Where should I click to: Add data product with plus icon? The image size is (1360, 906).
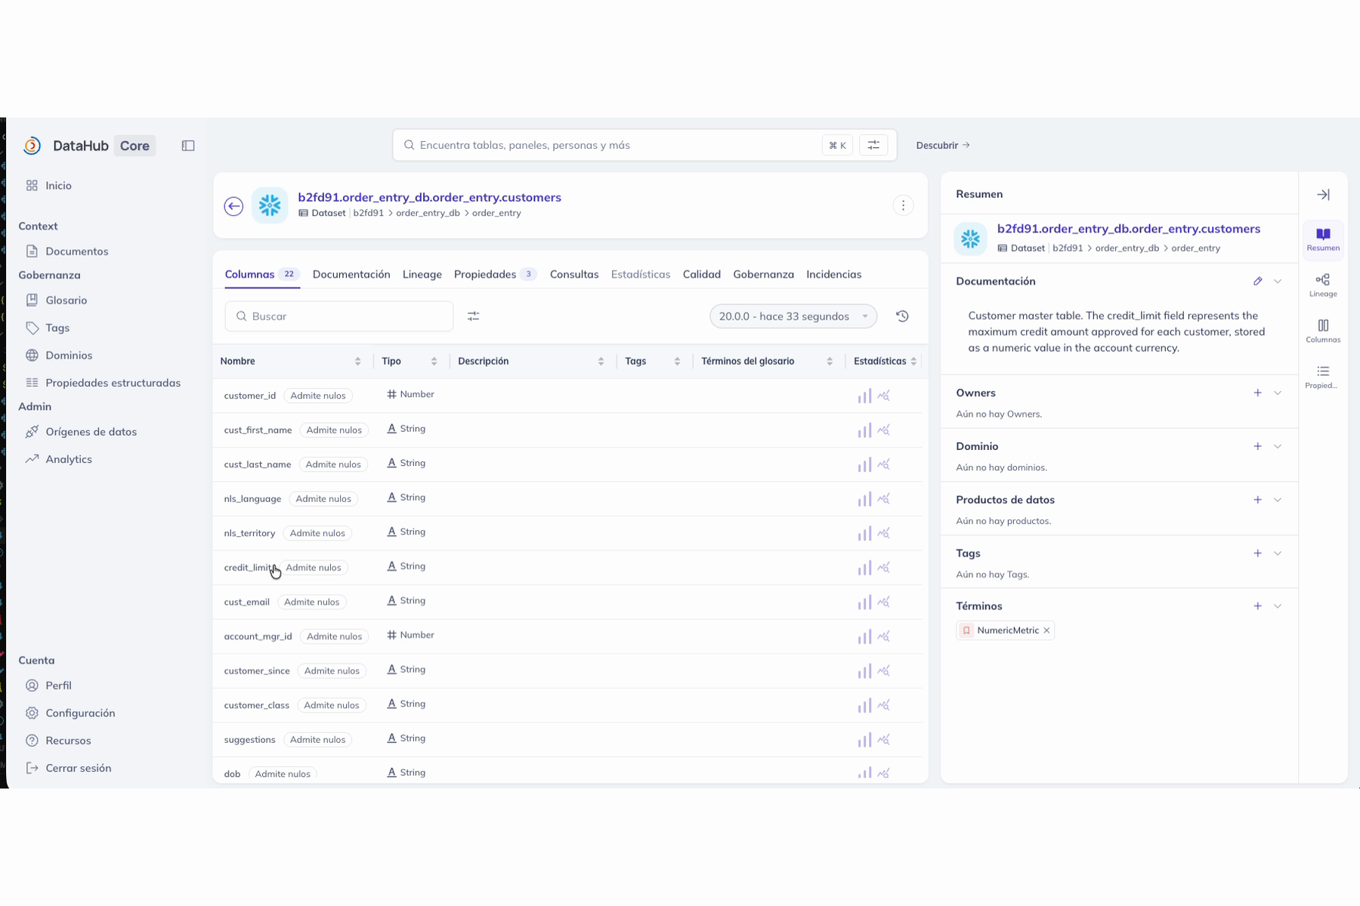1257,500
